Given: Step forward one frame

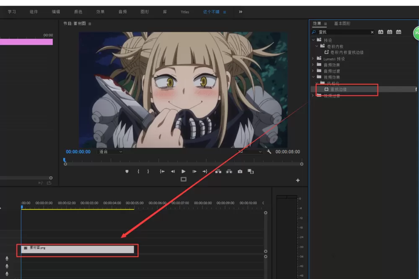Looking at the screenshot, I should tap(194, 171).
